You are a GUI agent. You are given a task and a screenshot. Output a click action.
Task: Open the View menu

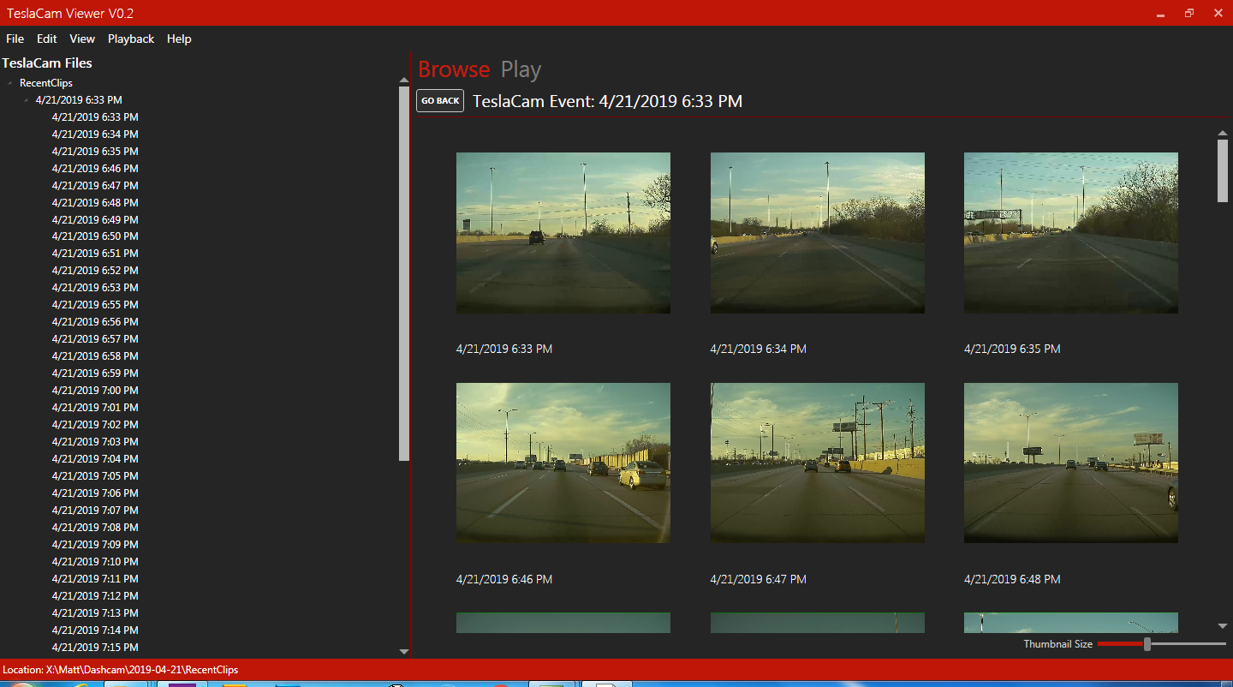pyautogui.click(x=82, y=39)
